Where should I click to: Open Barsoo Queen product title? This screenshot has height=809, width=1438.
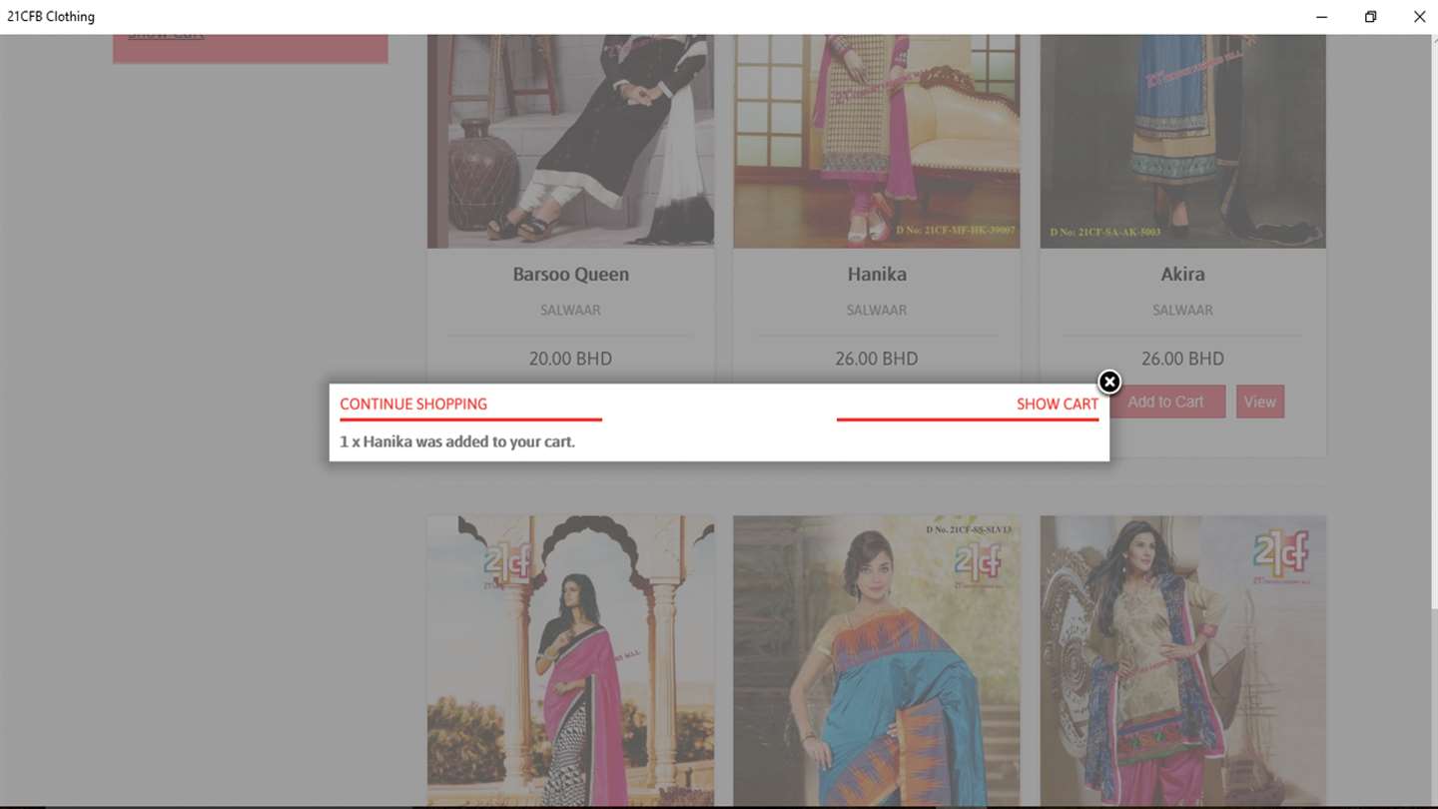570,275
